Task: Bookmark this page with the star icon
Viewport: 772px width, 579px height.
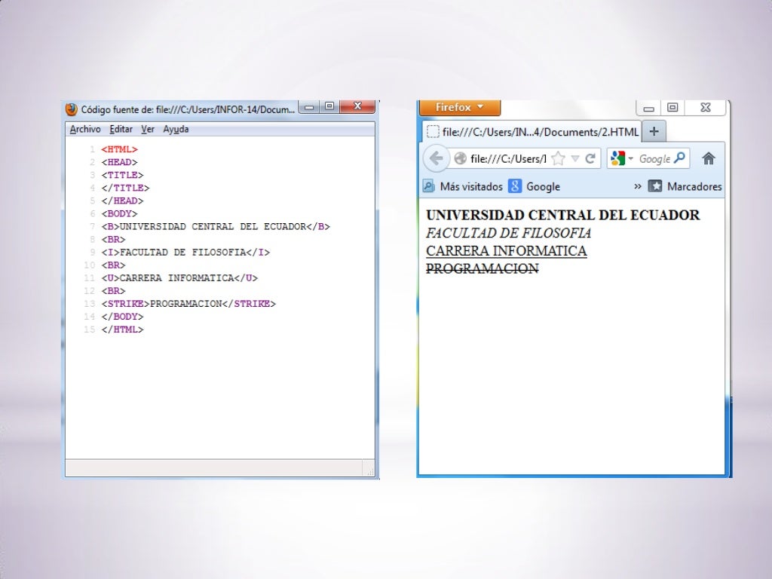Action: point(559,158)
